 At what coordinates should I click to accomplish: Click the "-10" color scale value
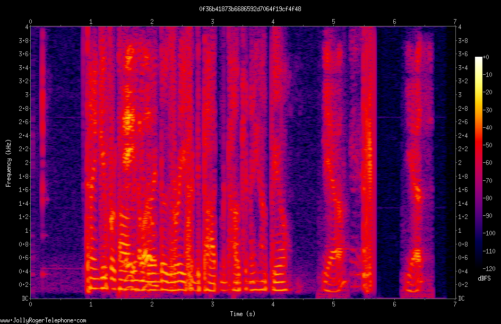coord(488,75)
